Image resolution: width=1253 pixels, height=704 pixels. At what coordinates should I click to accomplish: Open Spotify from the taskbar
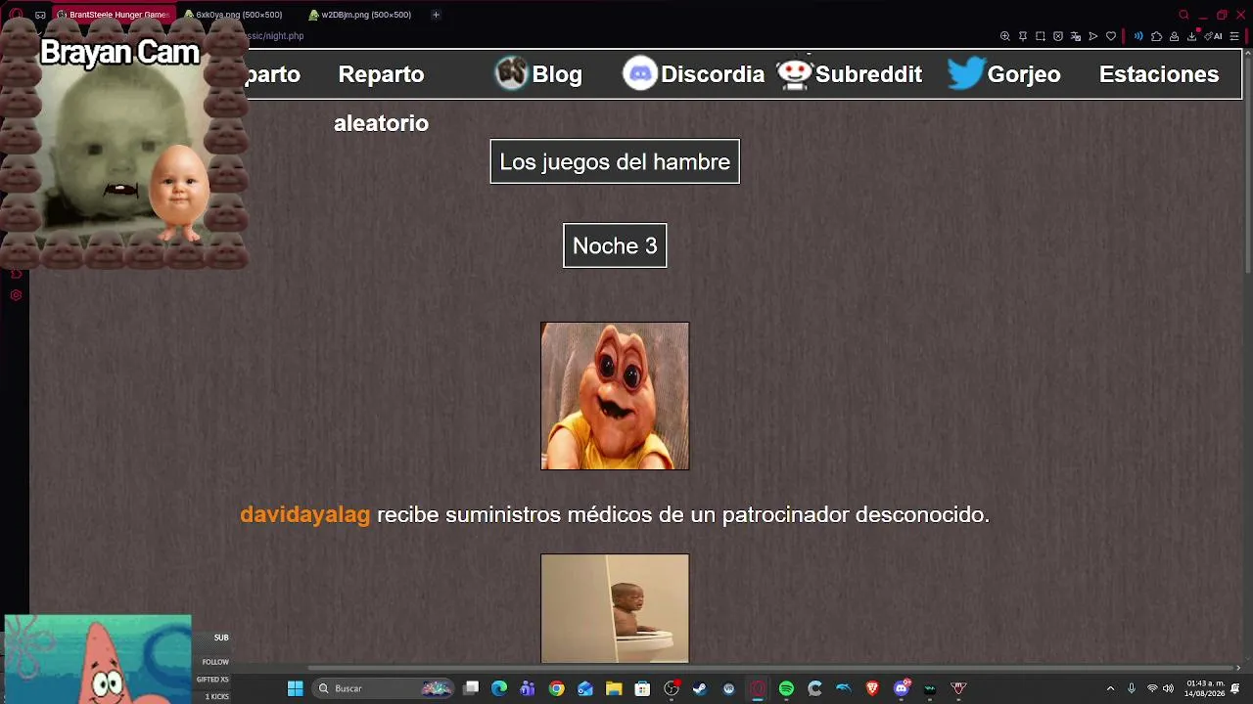(786, 688)
